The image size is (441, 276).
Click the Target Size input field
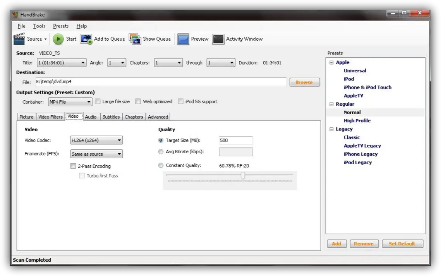point(236,140)
